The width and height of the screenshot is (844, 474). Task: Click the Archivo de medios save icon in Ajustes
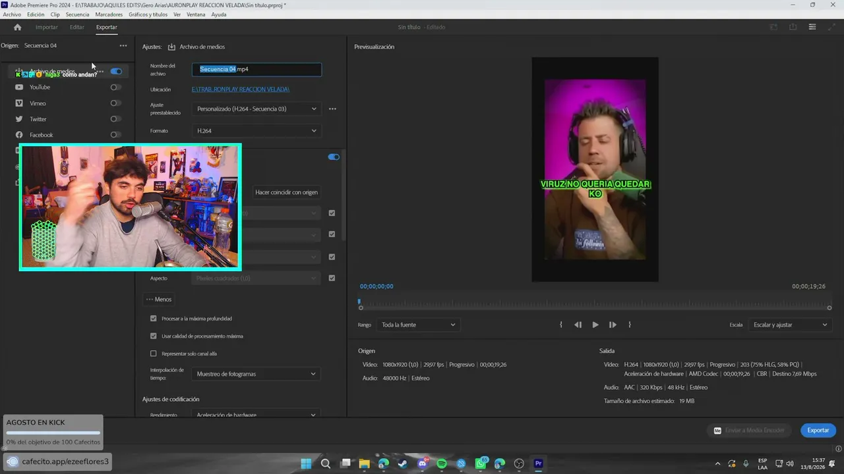(x=171, y=47)
